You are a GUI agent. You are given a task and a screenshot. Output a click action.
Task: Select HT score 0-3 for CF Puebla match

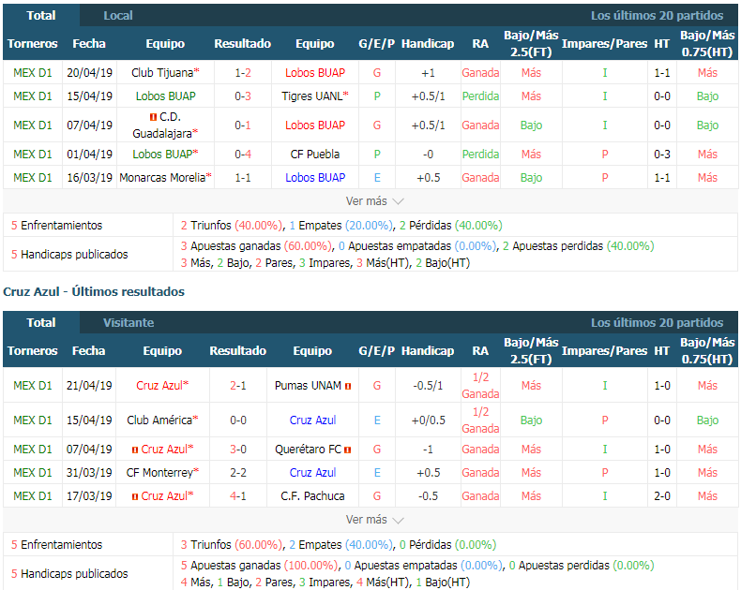(662, 155)
